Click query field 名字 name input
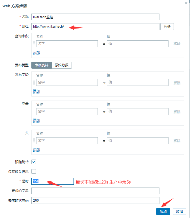Viewport: 190px width, 218px height. [67, 44]
